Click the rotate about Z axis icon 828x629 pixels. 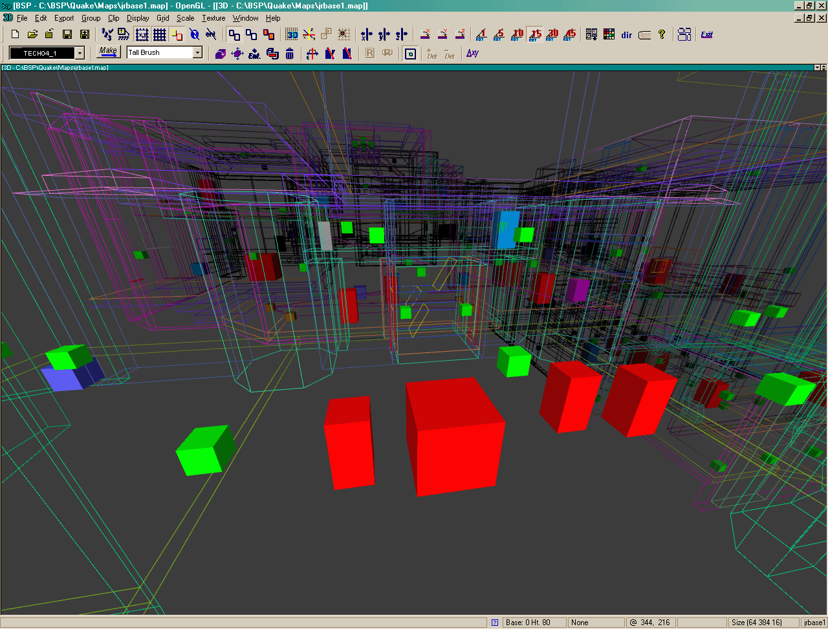click(x=460, y=34)
